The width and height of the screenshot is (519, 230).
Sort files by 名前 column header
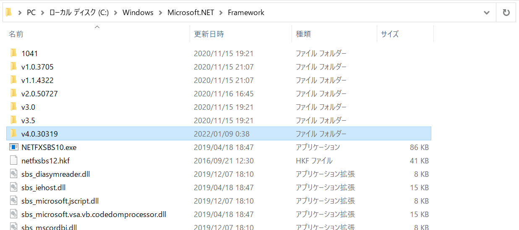point(16,34)
